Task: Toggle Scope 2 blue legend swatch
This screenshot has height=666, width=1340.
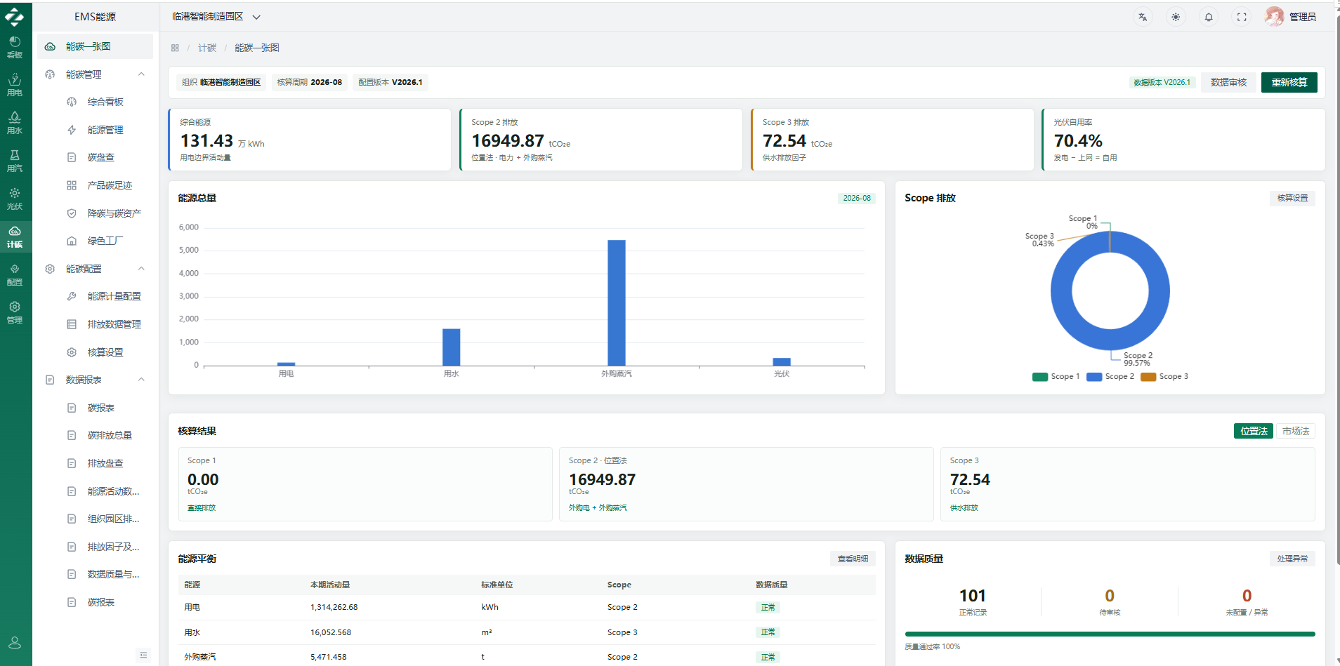Action: (x=1094, y=377)
